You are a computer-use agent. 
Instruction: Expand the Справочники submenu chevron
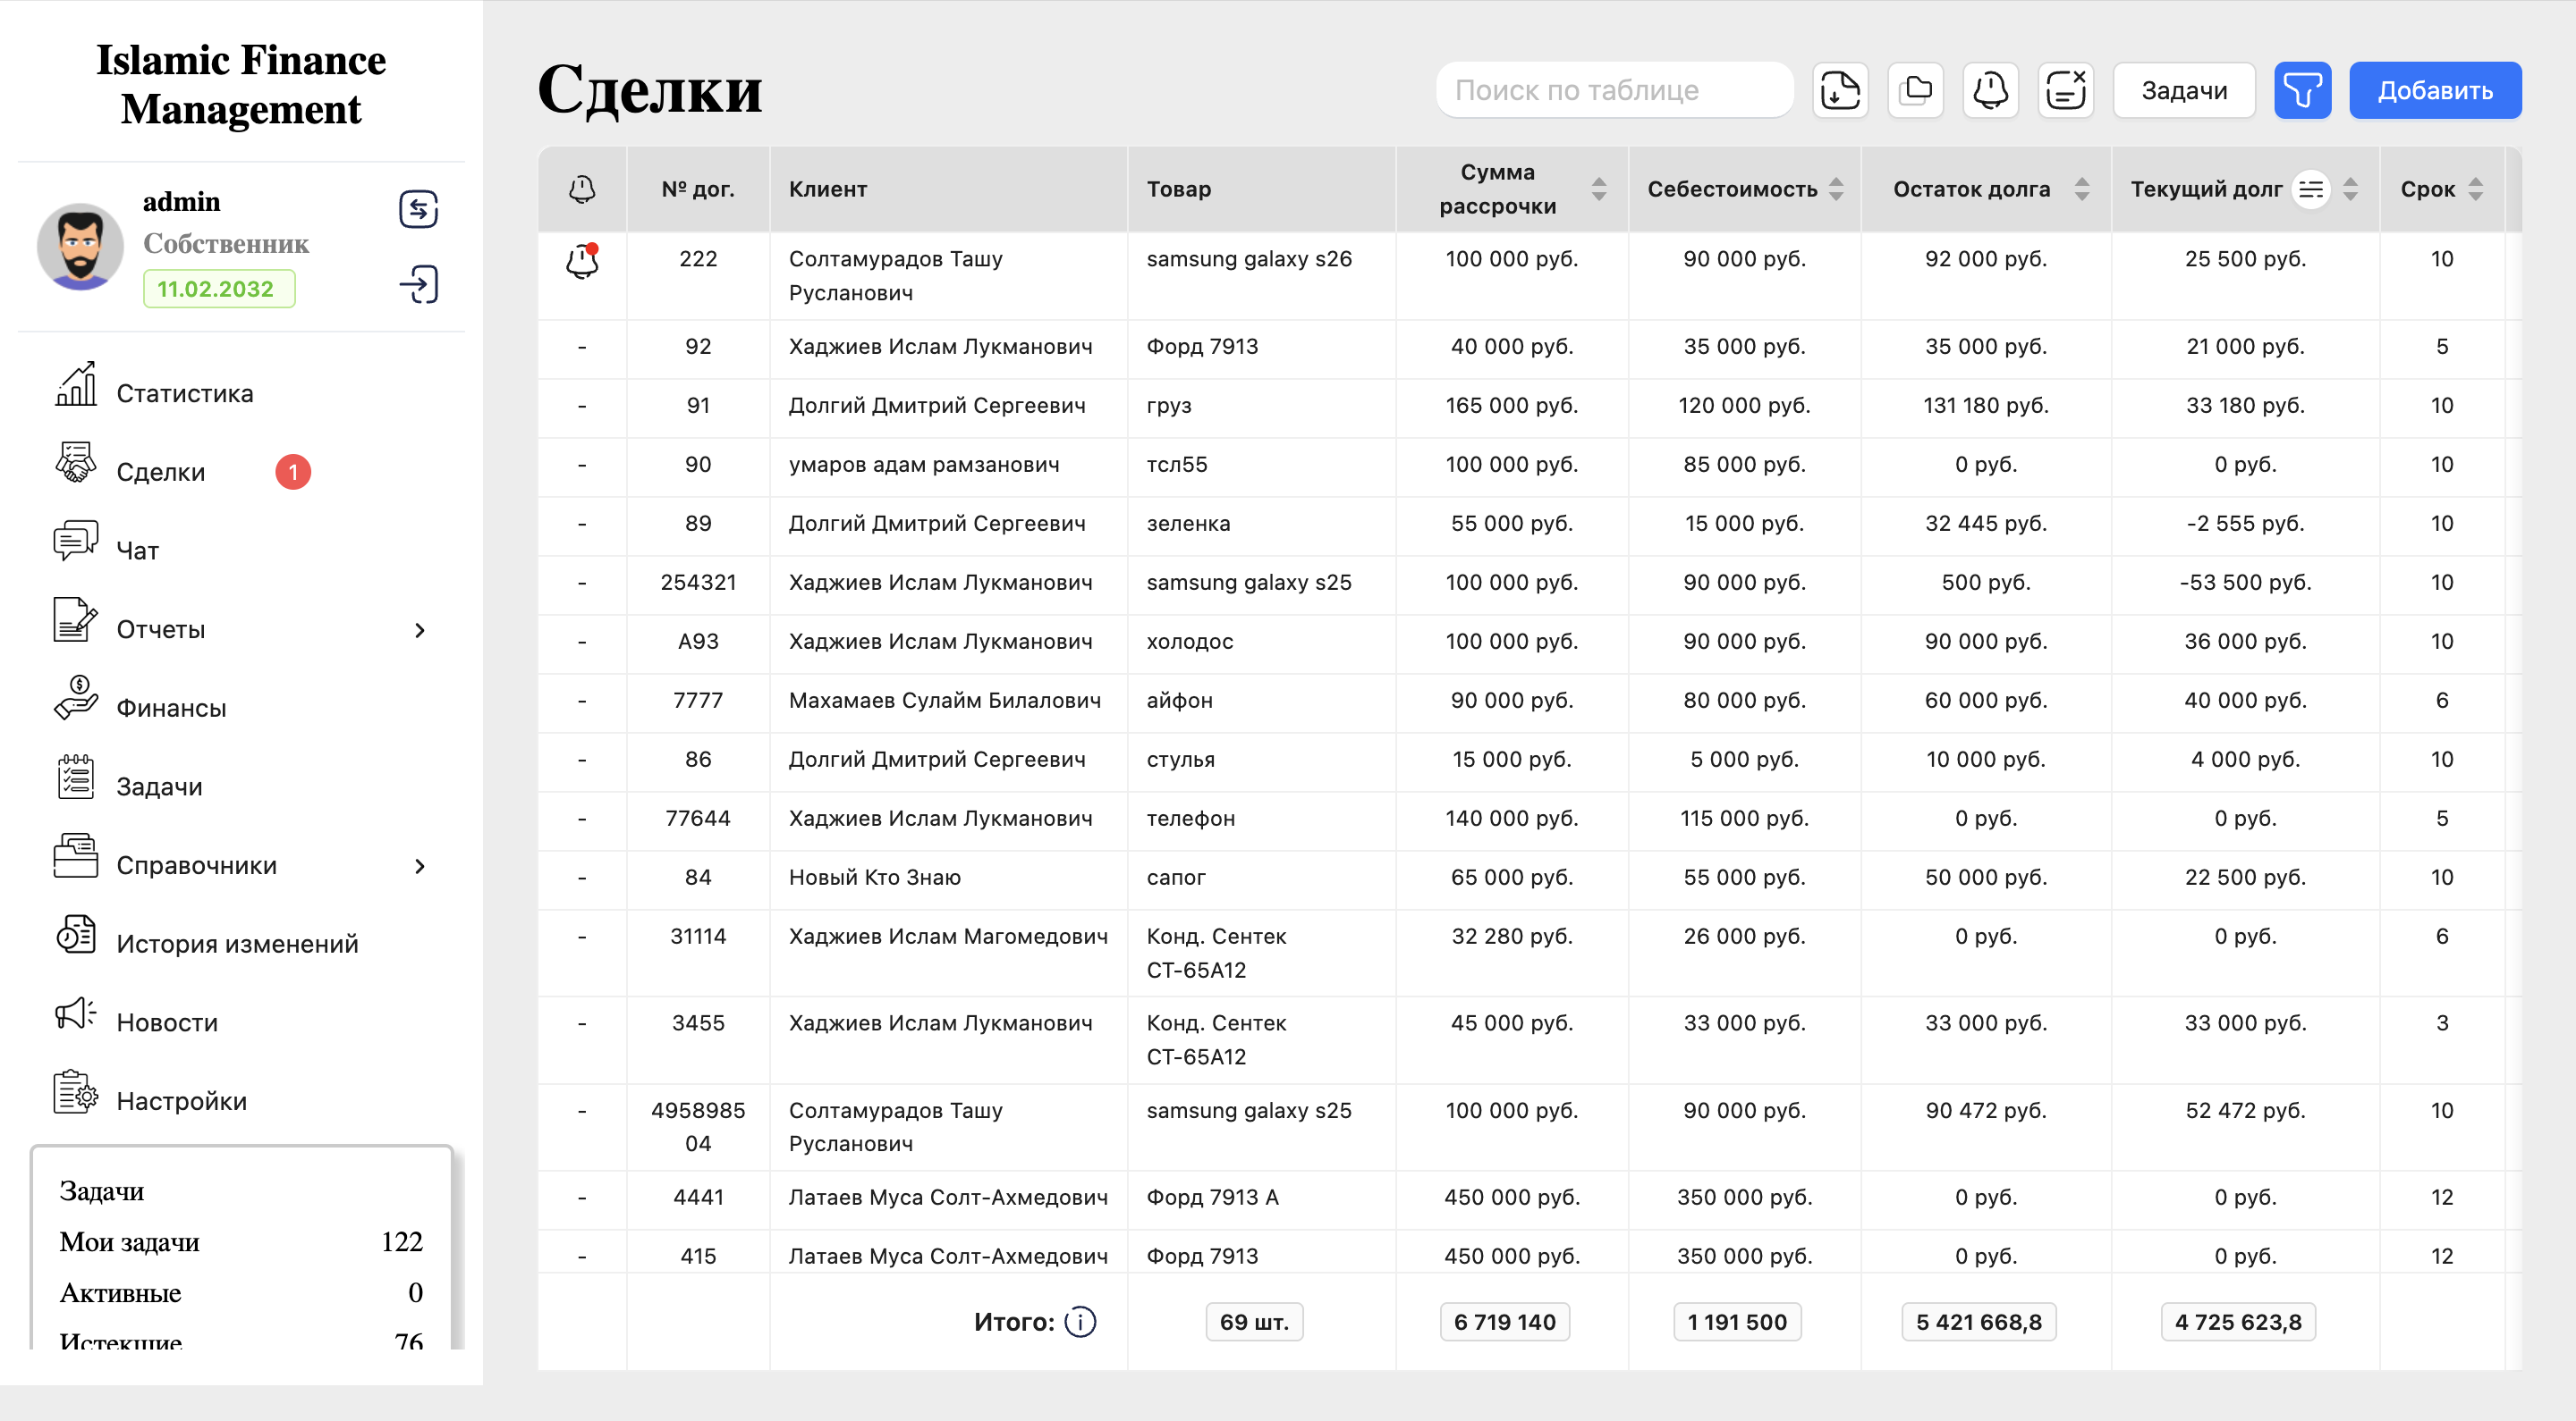point(420,865)
